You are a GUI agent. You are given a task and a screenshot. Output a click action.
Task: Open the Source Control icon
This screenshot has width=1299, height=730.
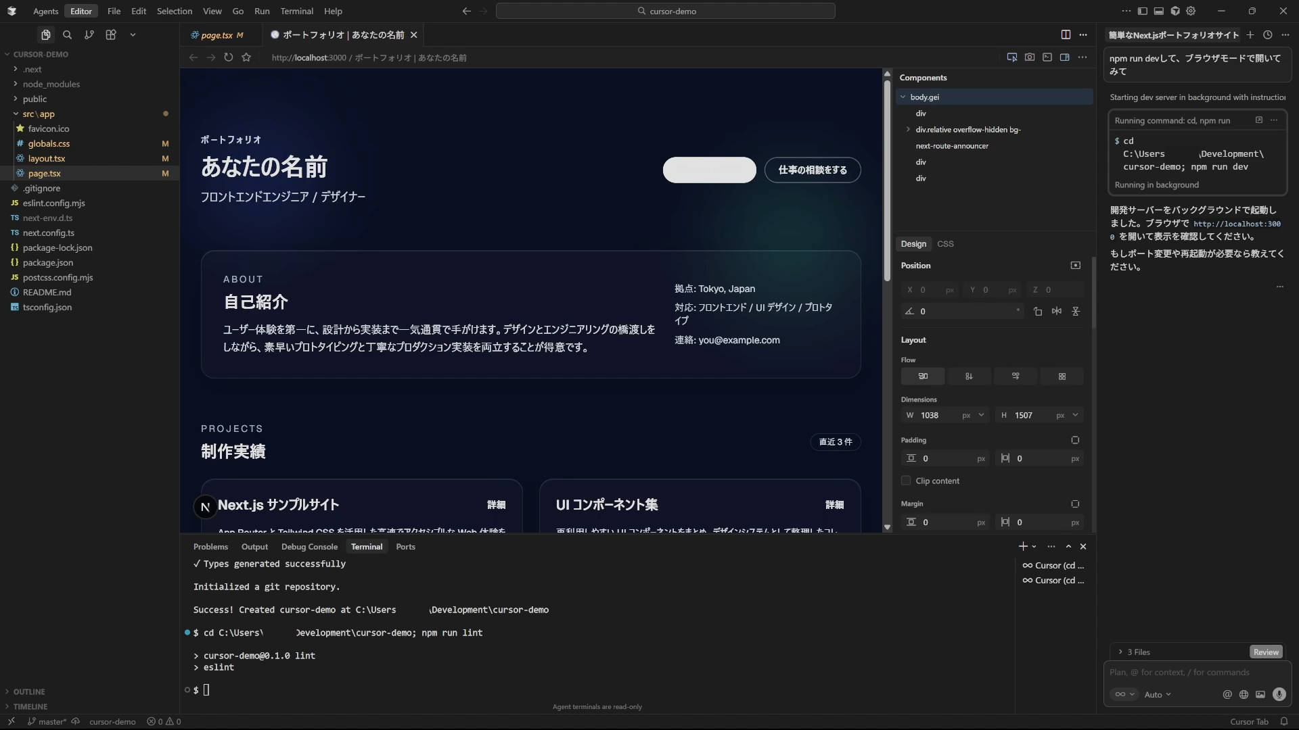[89, 35]
